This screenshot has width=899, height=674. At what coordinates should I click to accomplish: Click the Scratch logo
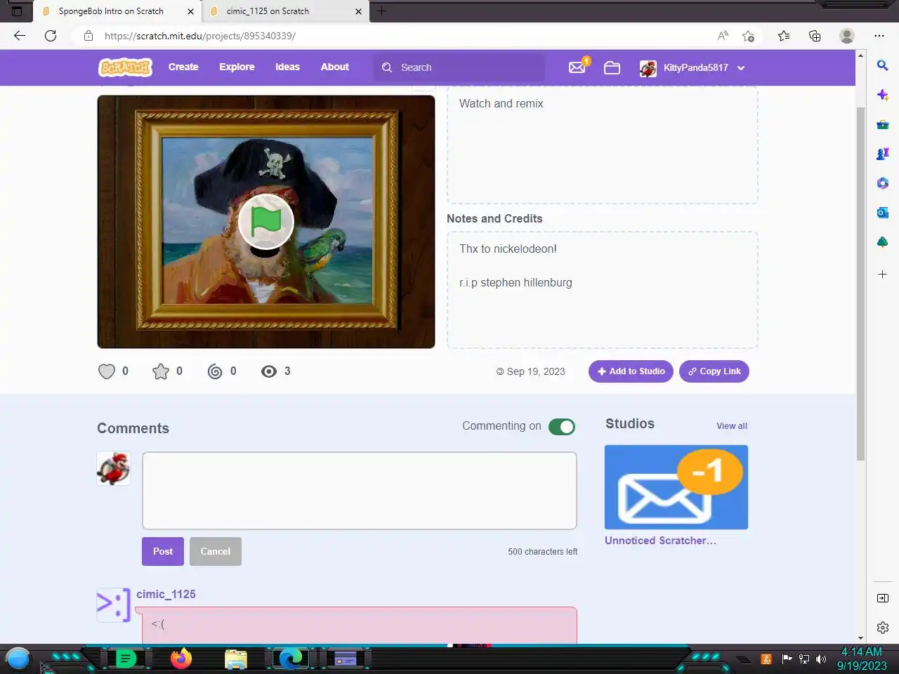(125, 67)
